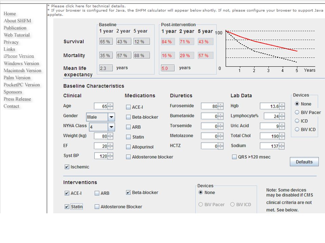
Task: Select None in baseline Devices
Action: pos(297,104)
